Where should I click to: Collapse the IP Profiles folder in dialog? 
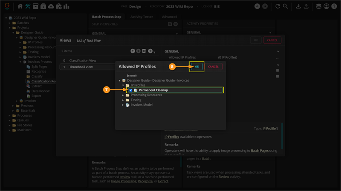[123, 85]
